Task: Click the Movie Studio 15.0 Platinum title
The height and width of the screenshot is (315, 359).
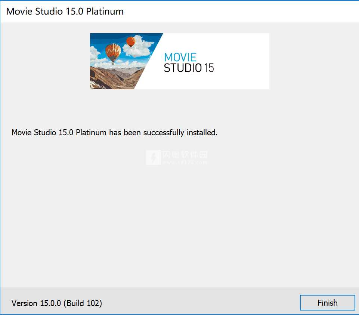Action: tap(65, 12)
